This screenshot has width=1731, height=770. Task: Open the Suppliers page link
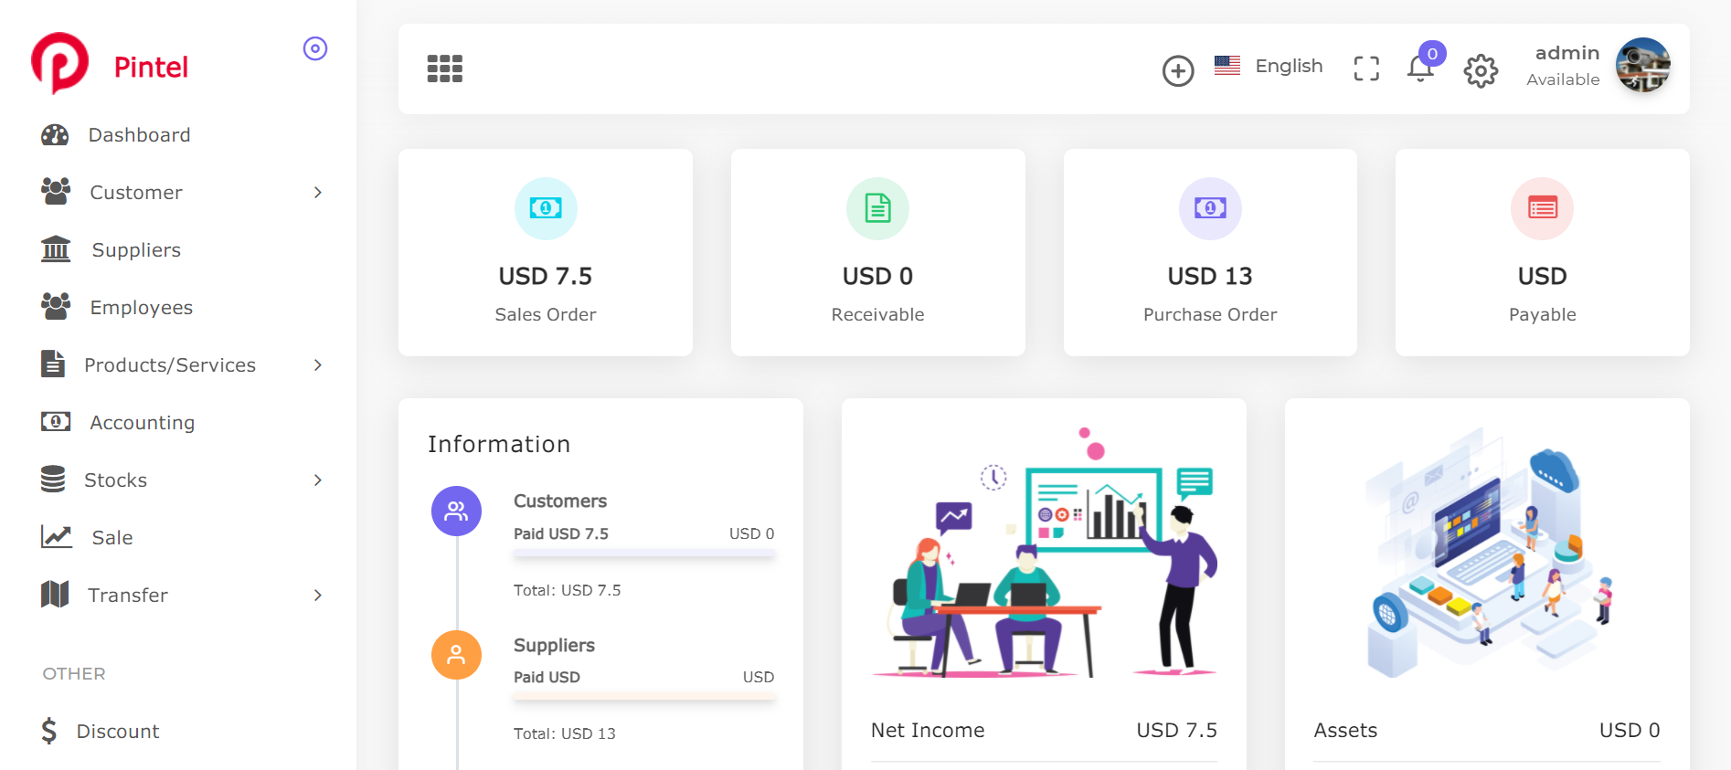[136, 250]
